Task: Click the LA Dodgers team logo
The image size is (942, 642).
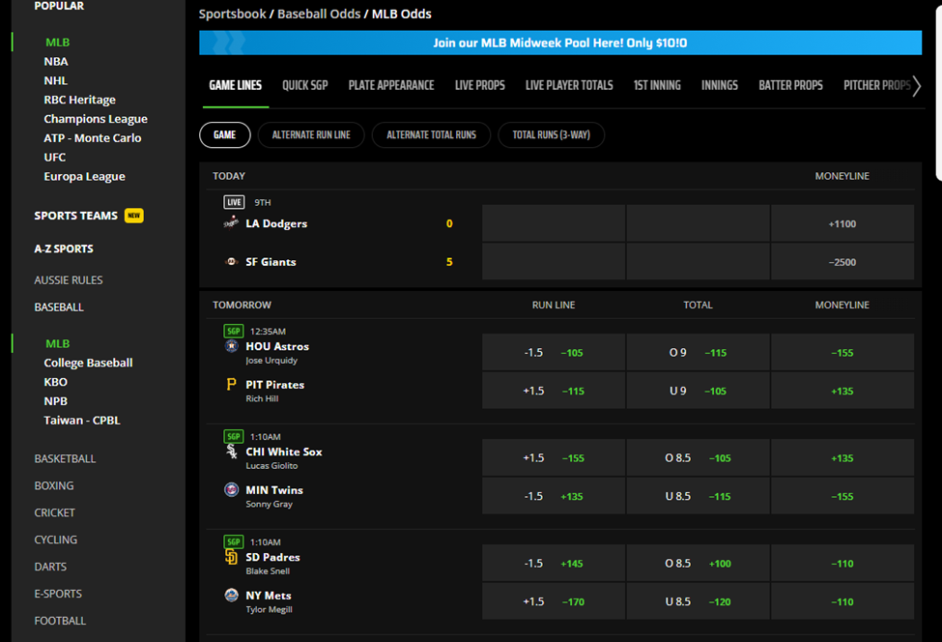Action: click(x=231, y=223)
